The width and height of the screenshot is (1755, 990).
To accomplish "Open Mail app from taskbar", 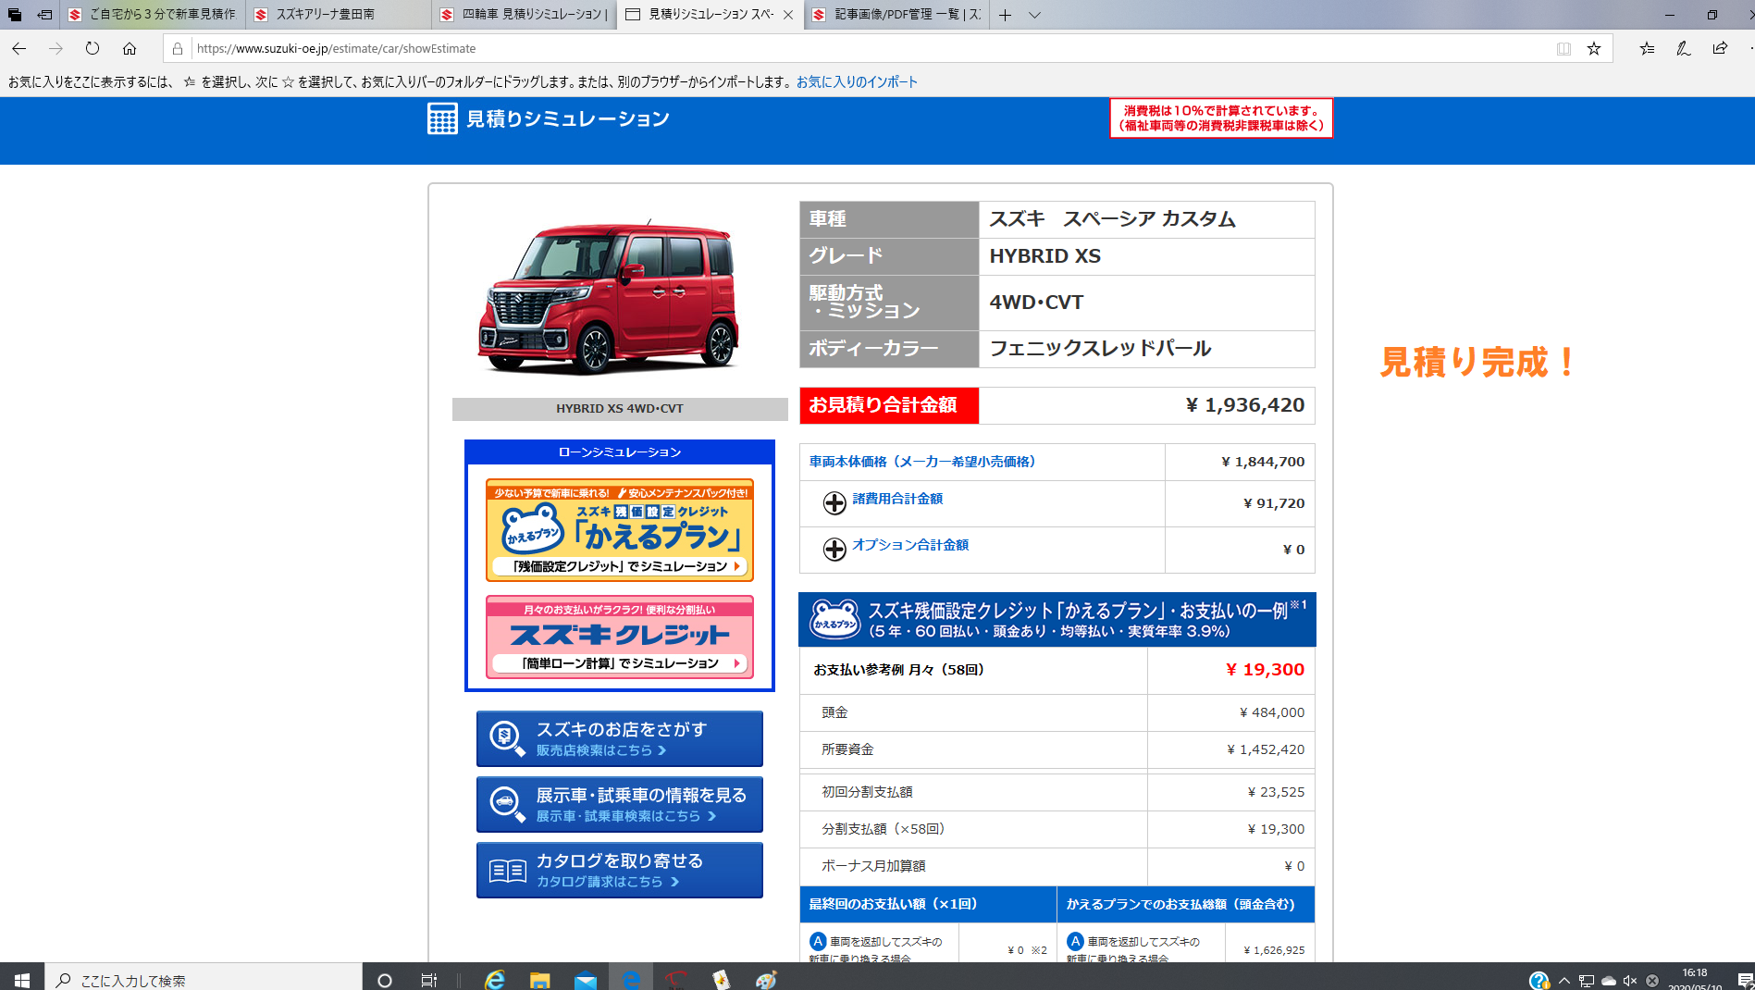I will click(x=586, y=979).
